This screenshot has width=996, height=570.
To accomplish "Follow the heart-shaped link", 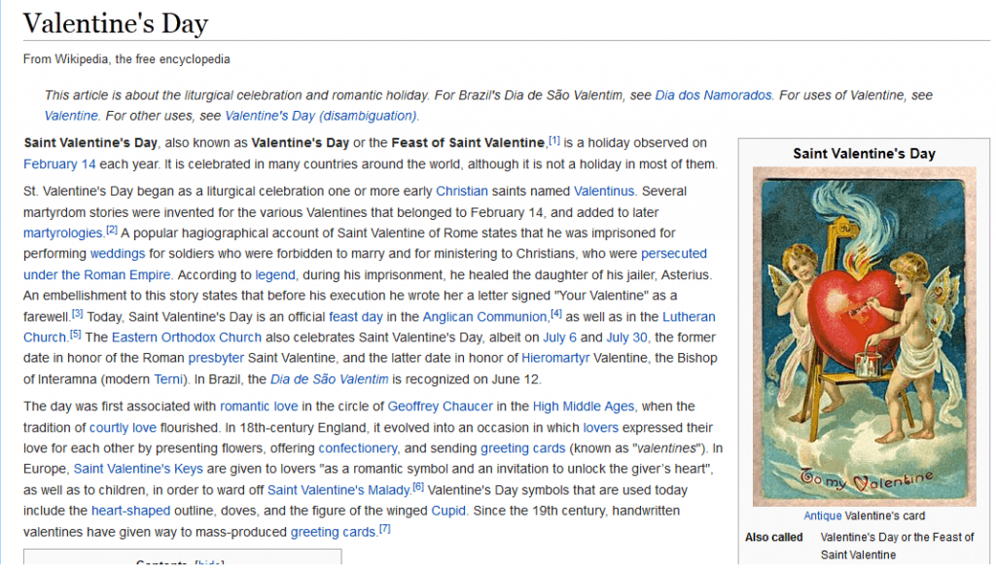I will 131,510.
